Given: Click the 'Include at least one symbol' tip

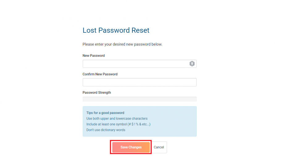Looking at the screenshot, I should pos(118,124).
